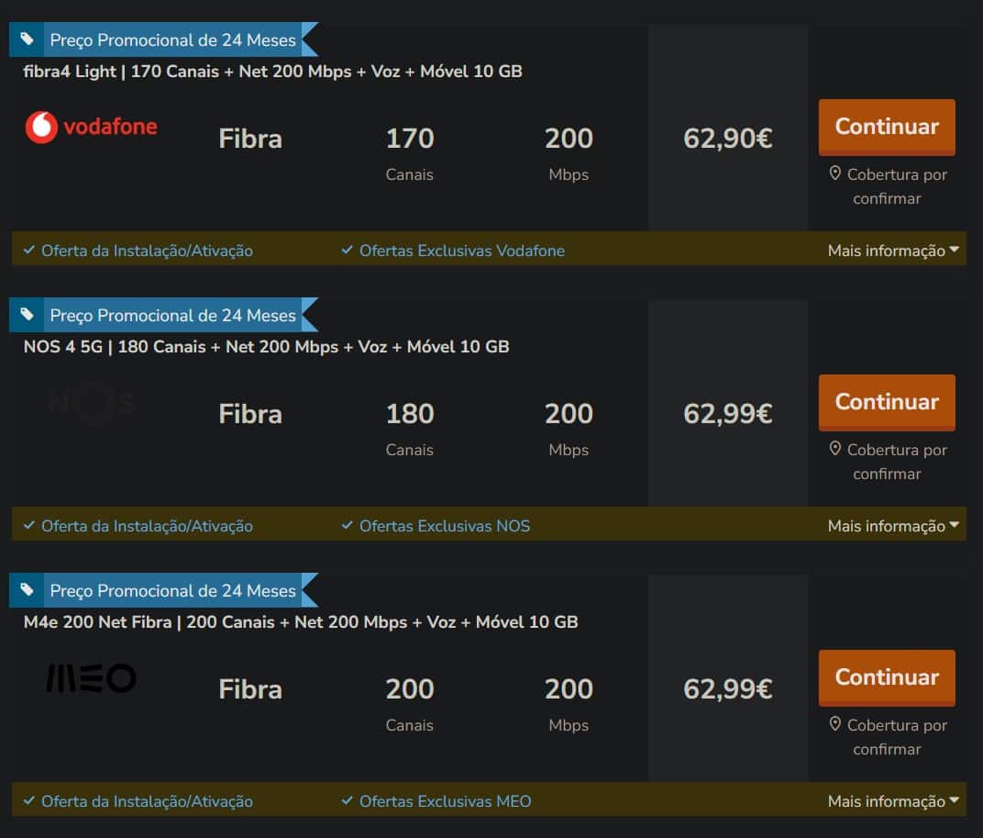Expand Mais informação for the MEO plan
The image size is (983, 838).
click(x=892, y=801)
